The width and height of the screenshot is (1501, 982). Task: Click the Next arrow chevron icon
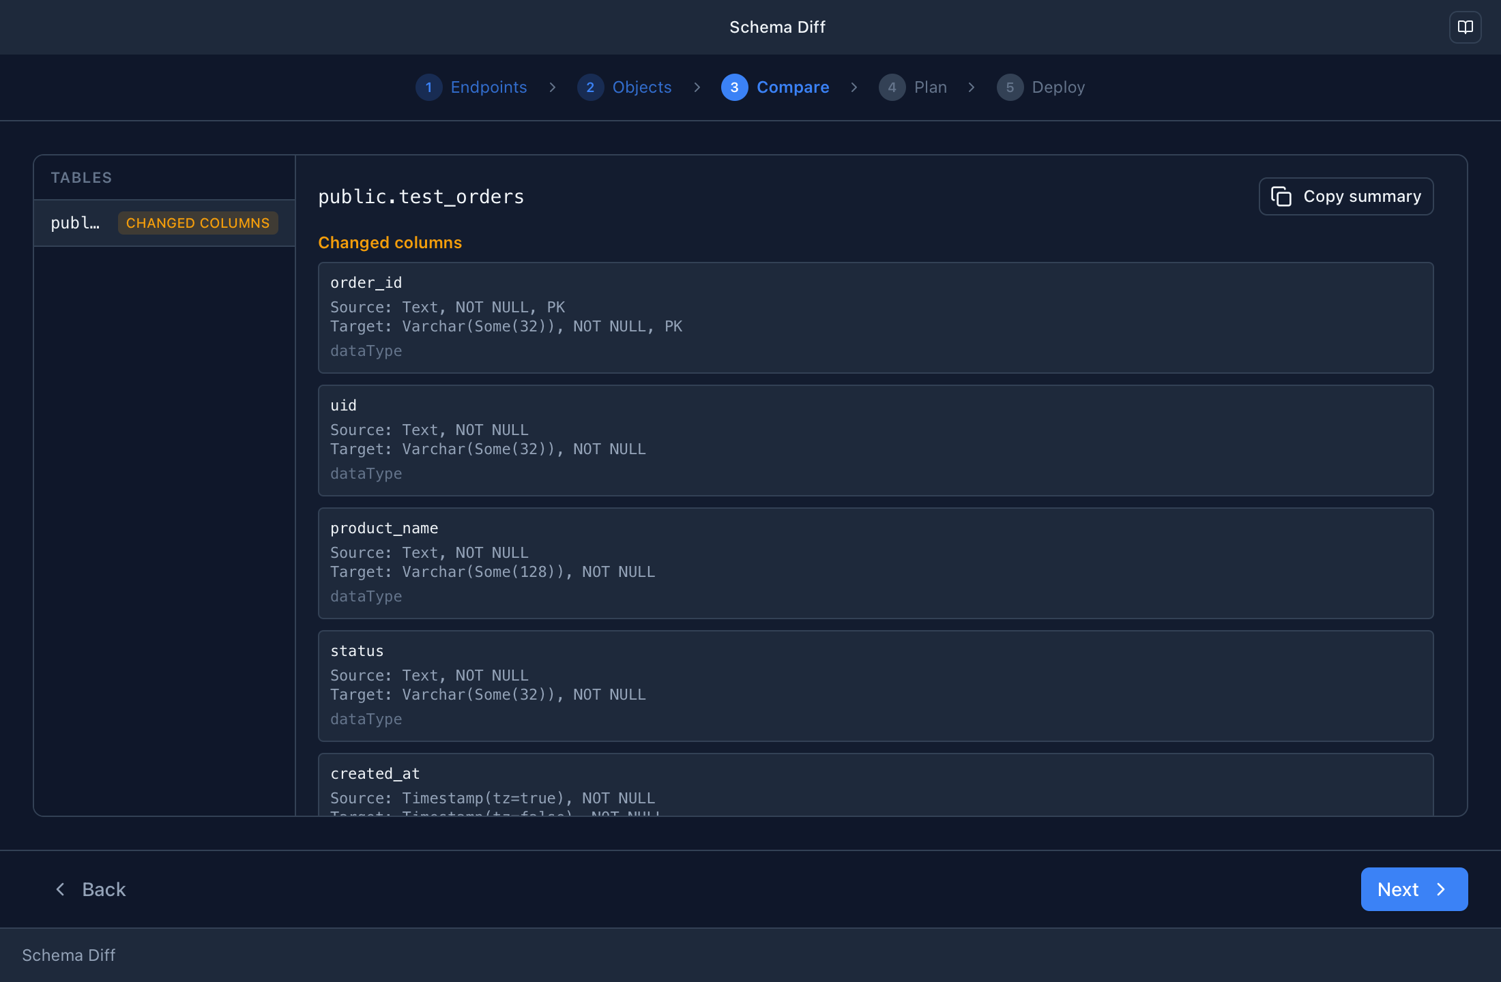[x=1441, y=889]
